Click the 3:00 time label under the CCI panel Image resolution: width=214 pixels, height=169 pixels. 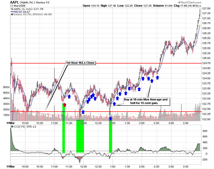[x=171, y=166]
